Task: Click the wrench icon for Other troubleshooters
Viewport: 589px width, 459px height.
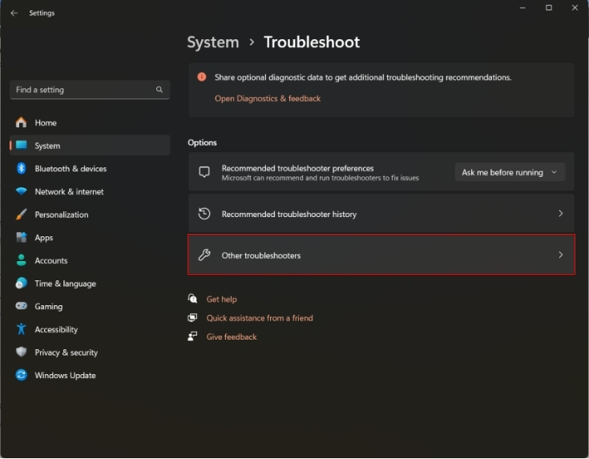Action: tap(204, 255)
